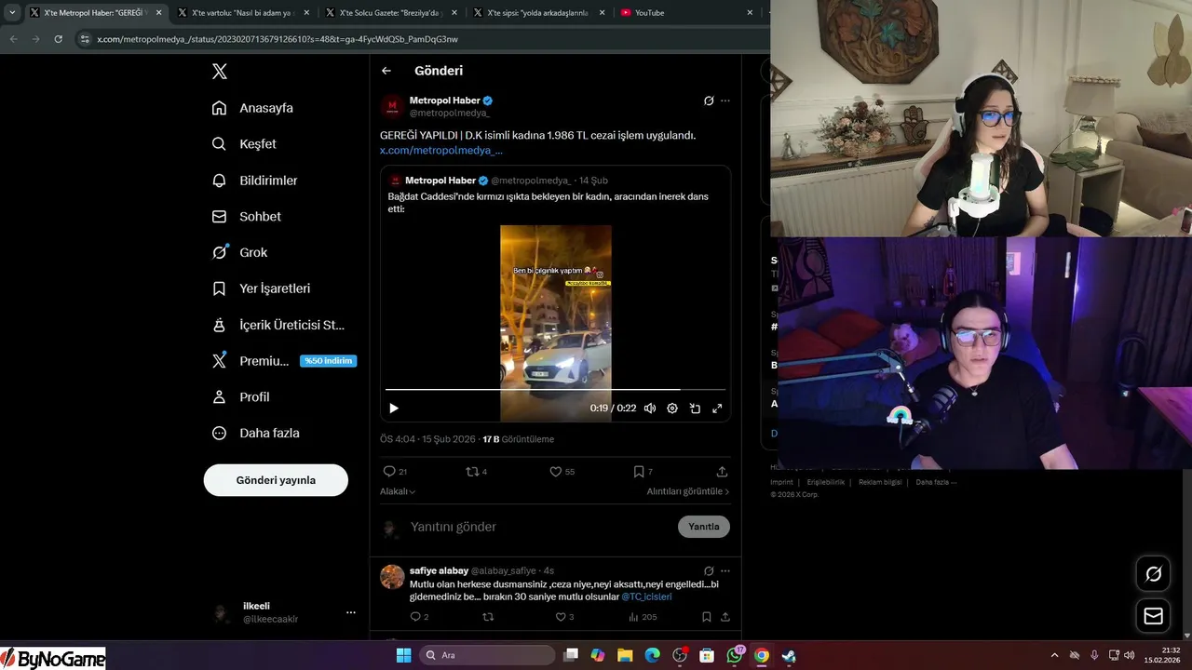Play the embedded video

(x=394, y=408)
